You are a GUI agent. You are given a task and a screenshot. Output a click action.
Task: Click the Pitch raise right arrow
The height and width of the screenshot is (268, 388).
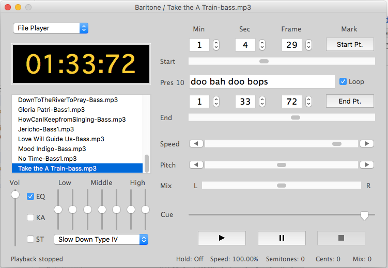point(366,165)
